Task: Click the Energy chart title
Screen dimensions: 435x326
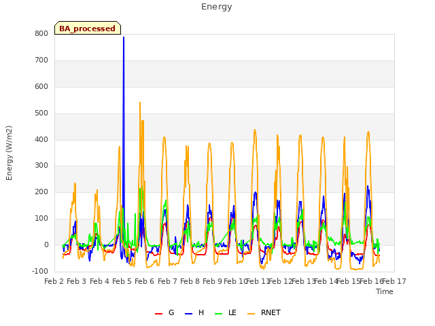Action: pos(217,7)
